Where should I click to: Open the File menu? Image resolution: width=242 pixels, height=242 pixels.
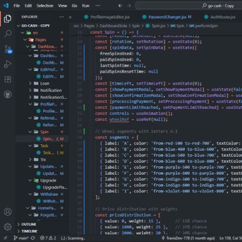point(17,5)
